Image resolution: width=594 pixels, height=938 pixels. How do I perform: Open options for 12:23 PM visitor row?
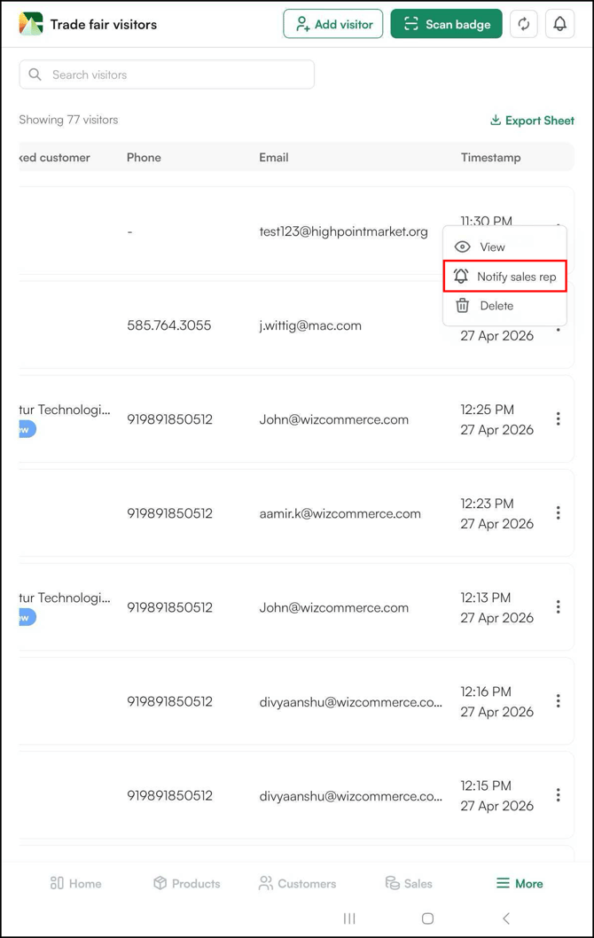pyautogui.click(x=559, y=512)
